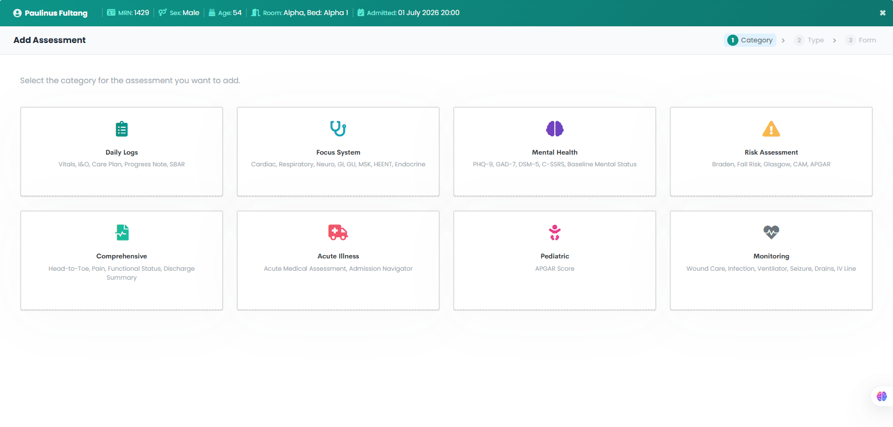Click the Age value 54
Viewport: 893px width, 427px height.
pos(237,13)
